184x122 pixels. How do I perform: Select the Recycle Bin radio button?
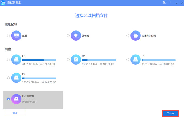point(68,36)
